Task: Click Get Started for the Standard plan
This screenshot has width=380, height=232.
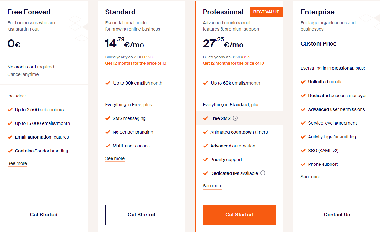Action: [x=142, y=215]
